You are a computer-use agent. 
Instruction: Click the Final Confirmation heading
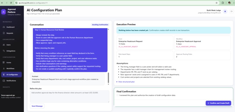click(126, 92)
